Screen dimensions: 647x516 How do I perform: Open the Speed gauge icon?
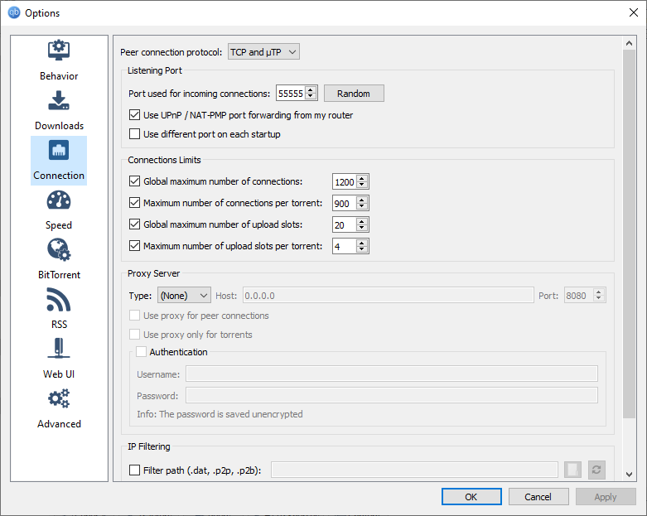pos(59,200)
